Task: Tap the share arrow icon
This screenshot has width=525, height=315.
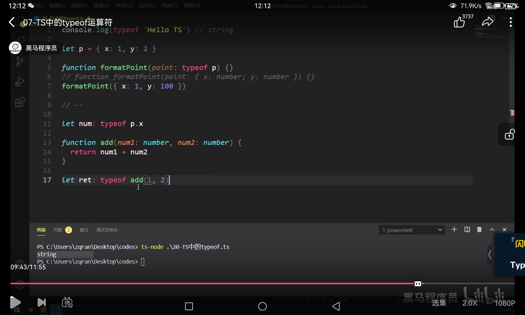Action: coord(487,22)
